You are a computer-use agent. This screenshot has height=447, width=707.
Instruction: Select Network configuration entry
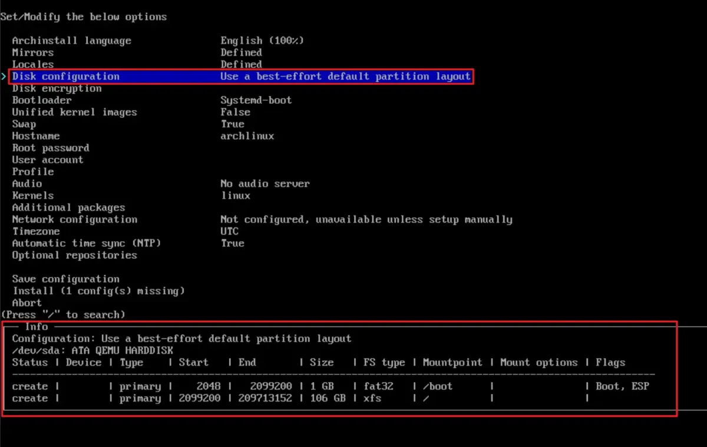point(74,219)
